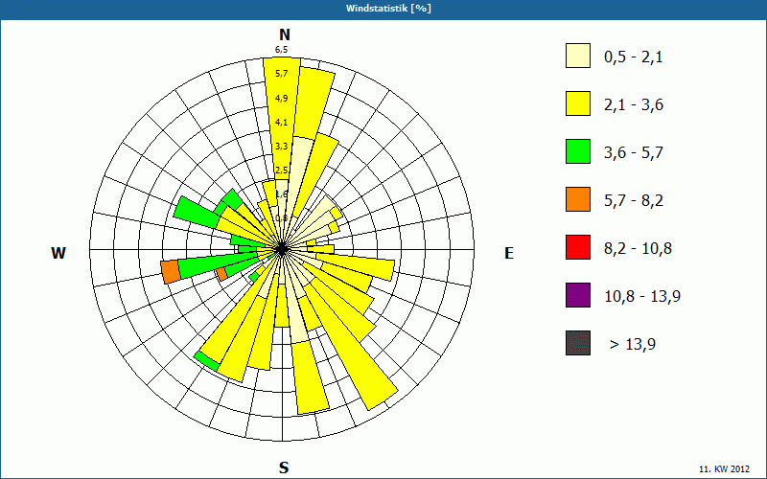The width and height of the screenshot is (767, 479).
Task: Click the legend label '3,6 - 5,7'
Action: (x=634, y=153)
